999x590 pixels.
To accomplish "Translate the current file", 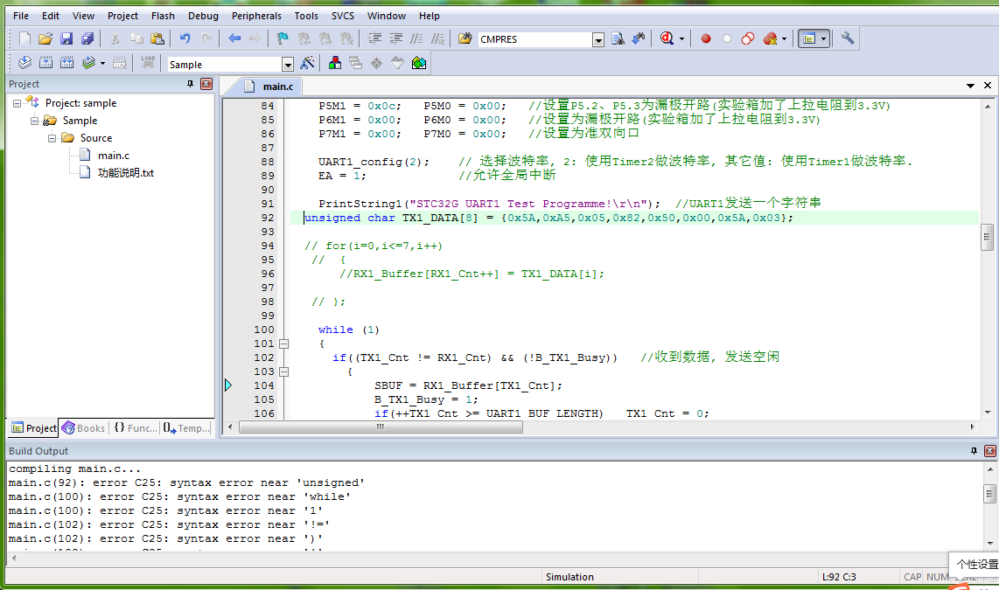I will [x=24, y=63].
